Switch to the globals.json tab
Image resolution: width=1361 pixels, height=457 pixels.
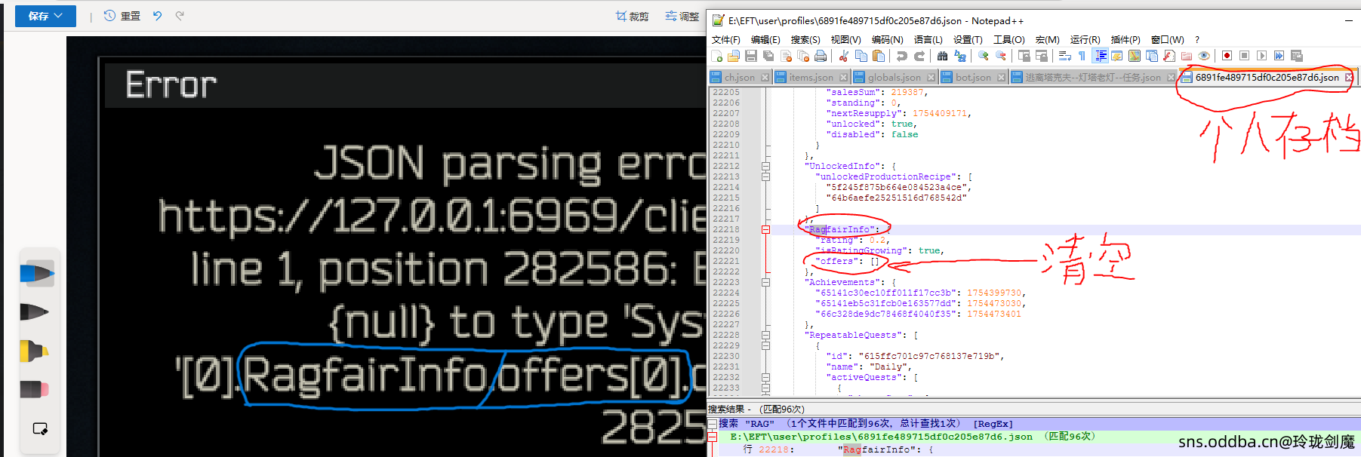click(x=894, y=77)
